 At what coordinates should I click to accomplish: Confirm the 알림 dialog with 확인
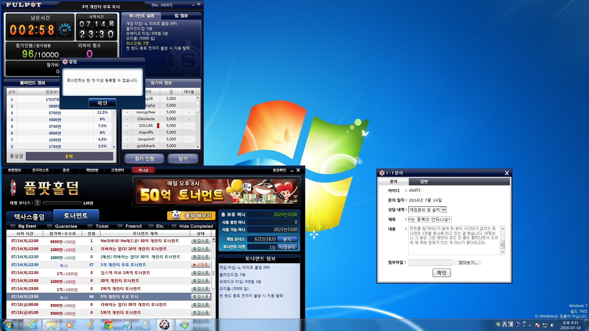102,103
